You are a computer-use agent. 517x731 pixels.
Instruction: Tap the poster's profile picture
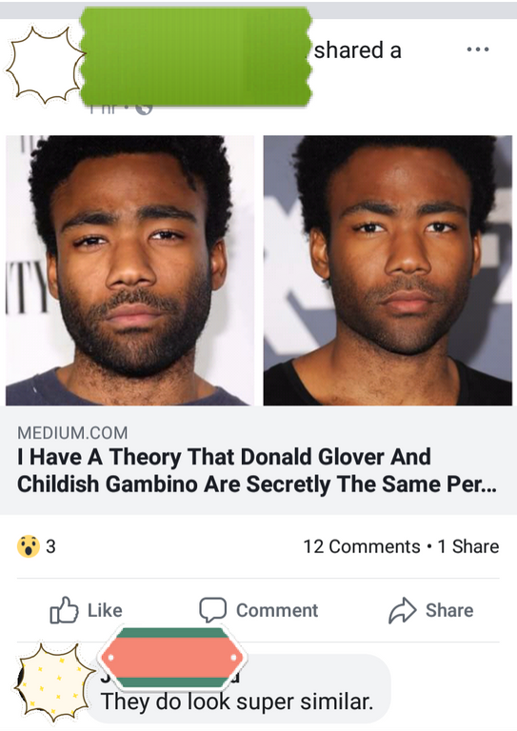click(x=45, y=66)
